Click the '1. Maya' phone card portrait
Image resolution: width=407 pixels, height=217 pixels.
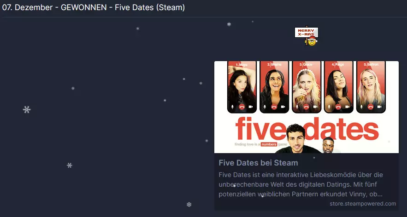[x=242, y=87]
